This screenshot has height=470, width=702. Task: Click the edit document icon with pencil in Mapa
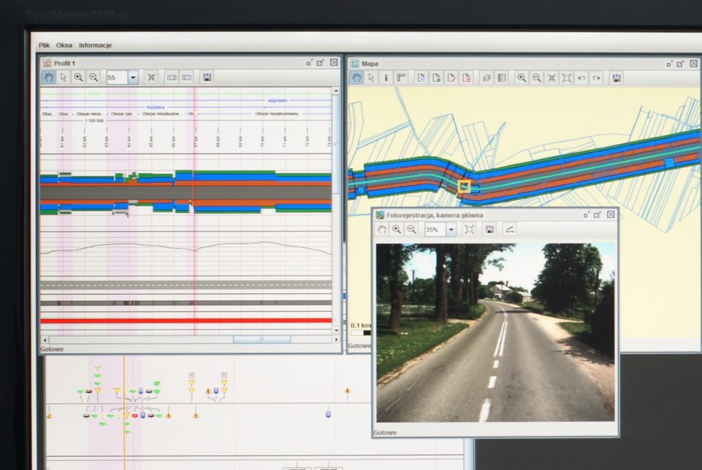(451, 78)
